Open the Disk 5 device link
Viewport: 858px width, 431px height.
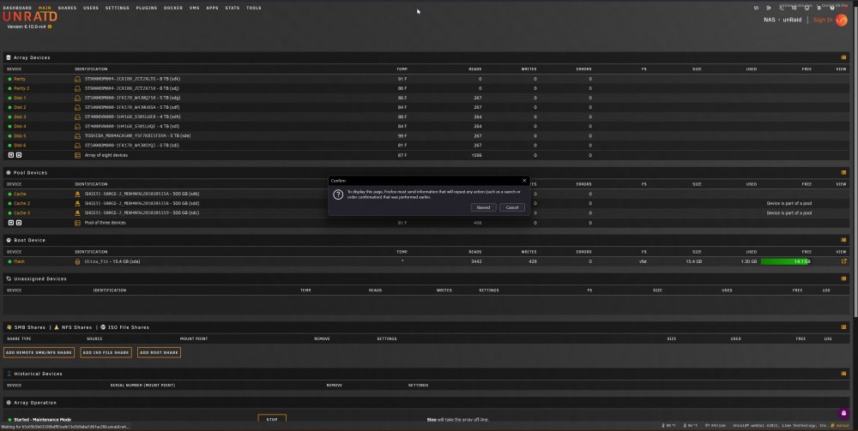pyautogui.click(x=20, y=136)
